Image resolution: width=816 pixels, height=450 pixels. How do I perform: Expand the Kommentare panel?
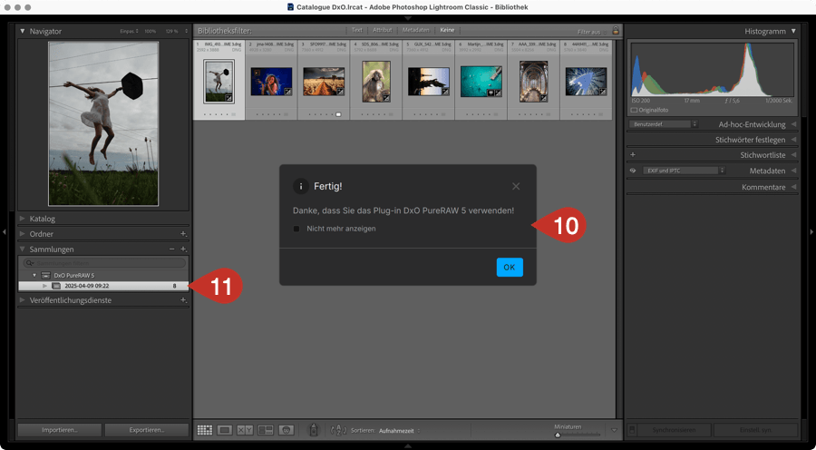coord(793,187)
